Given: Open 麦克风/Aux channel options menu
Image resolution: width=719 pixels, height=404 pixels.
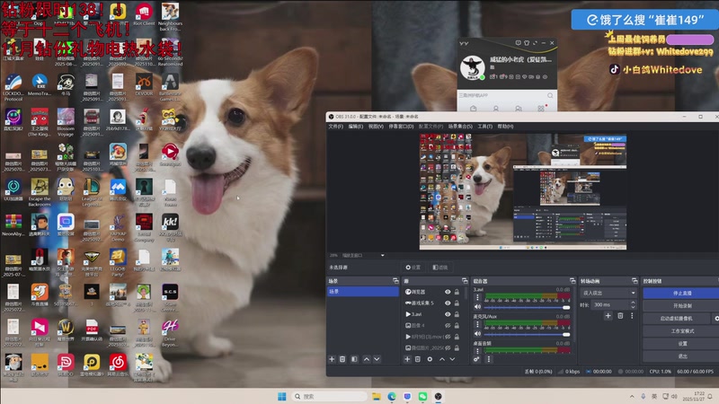Looking at the screenshot, I should pyautogui.click(x=477, y=324).
